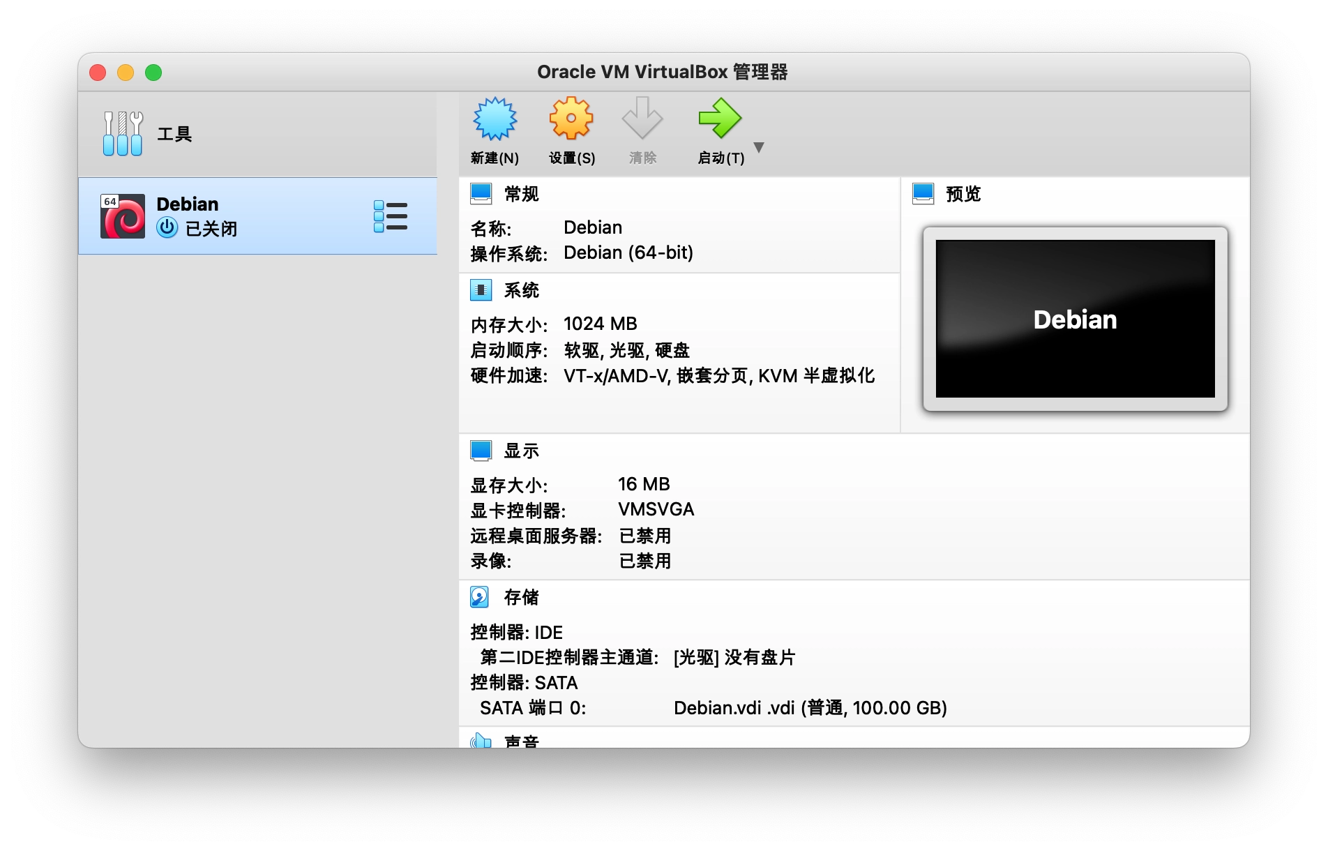Click the Discard (清除) arrow icon
The image size is (1328, 851).
pyautogui.click(x=642, y=119)
